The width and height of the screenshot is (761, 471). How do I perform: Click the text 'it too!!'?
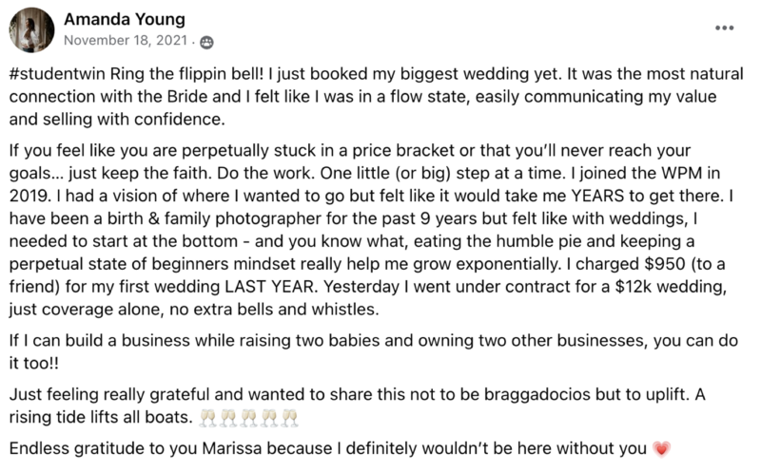34,364
